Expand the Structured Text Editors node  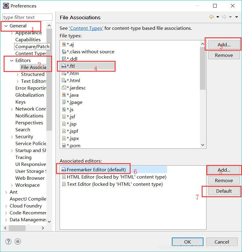[x=17, y=74]
